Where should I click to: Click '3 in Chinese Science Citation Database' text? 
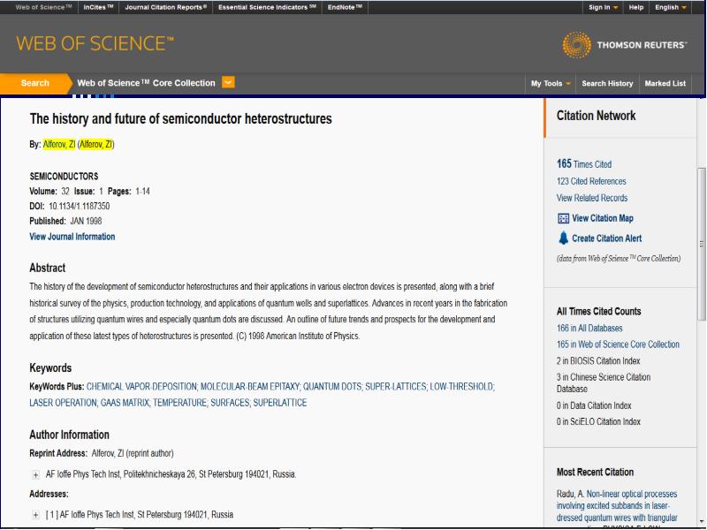pyautogui.click(x=604, y=383)
